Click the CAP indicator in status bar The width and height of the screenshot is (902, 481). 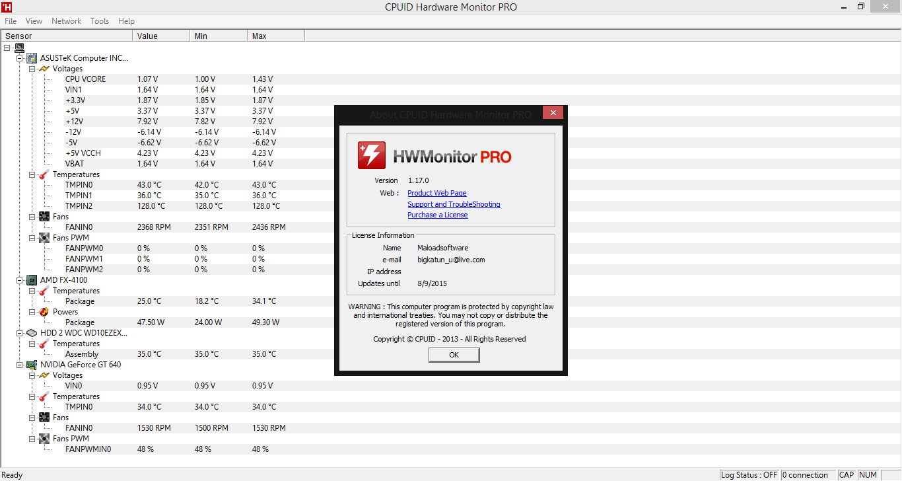pyautogui.click(x=847, y=475)
